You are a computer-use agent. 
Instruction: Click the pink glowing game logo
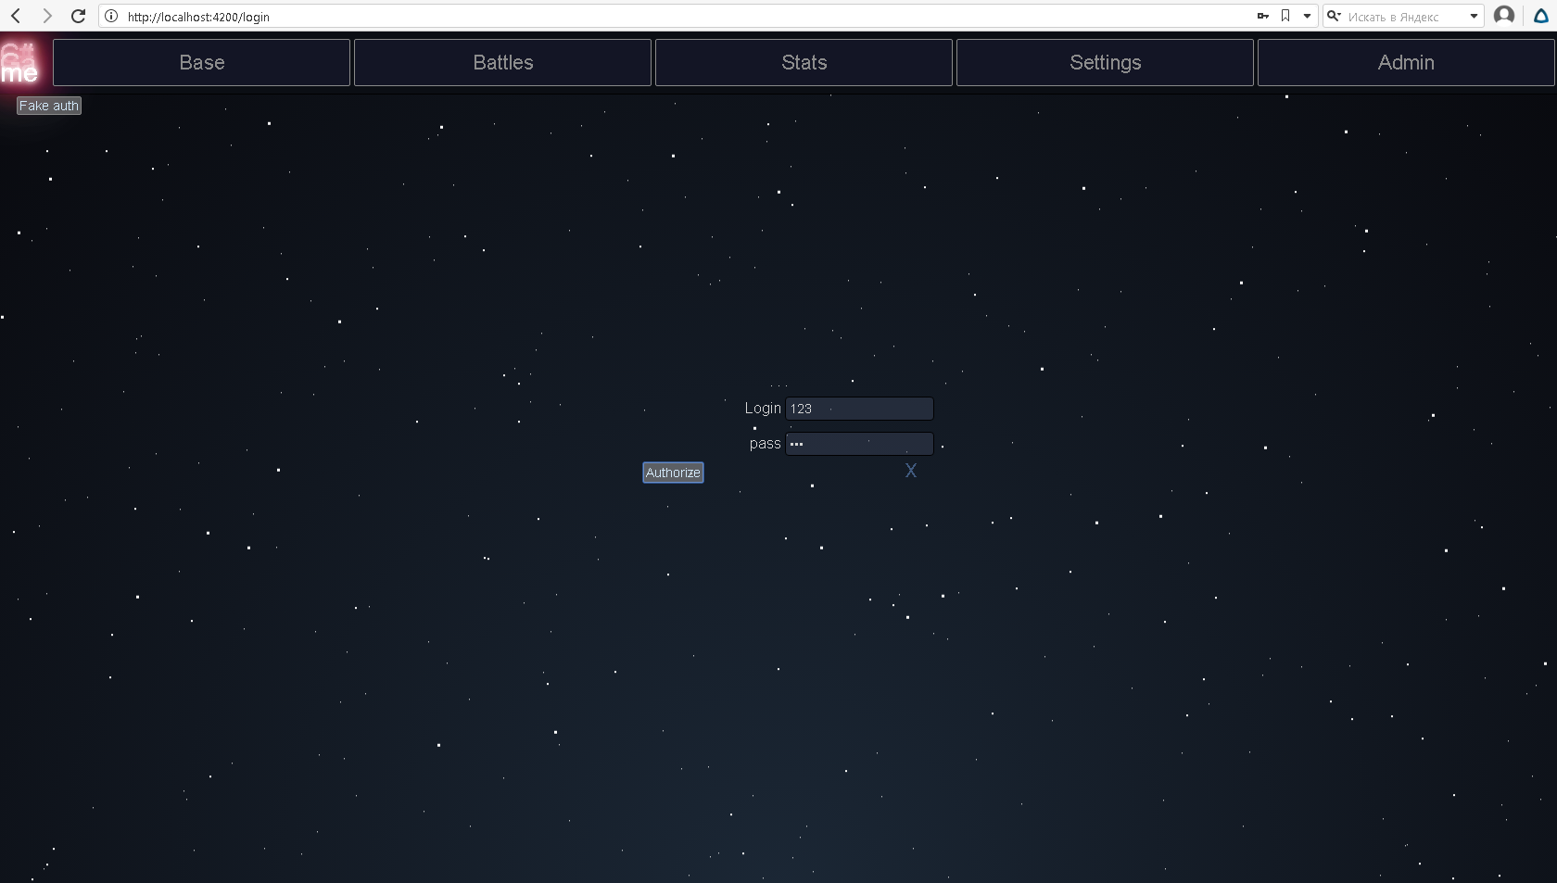pos(20,63)
